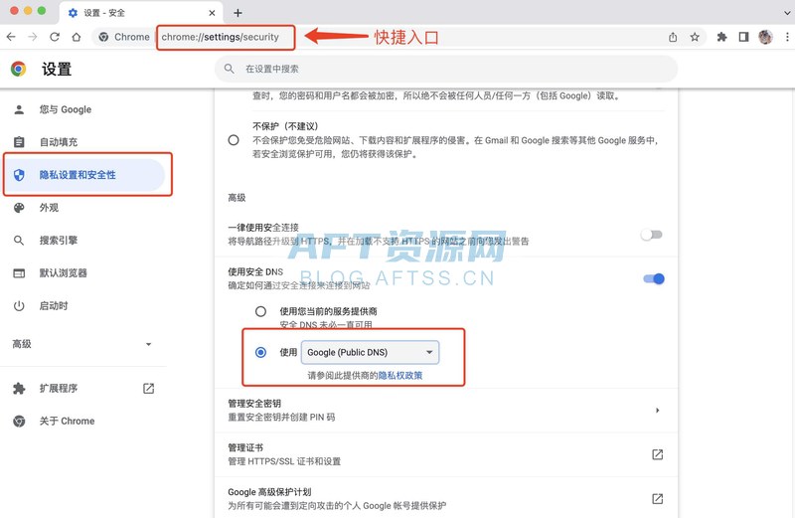
Task: Enable the 一律使用安全连接 toggle
Action: coord(652,235)
